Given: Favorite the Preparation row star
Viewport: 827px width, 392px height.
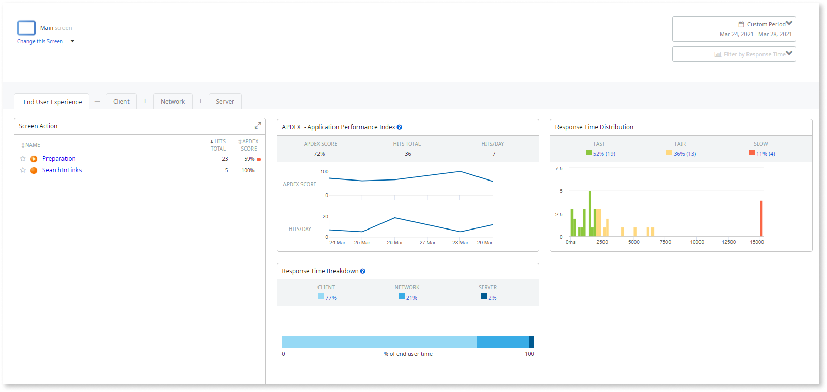Looking at the screenshot, I should click(x=23, y=159).
